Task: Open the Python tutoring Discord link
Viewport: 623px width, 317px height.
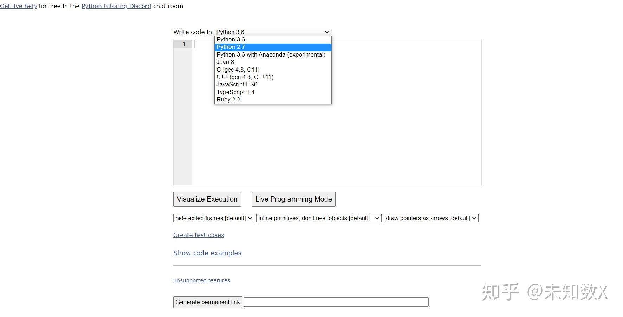Action: click(x=116, y=6)
